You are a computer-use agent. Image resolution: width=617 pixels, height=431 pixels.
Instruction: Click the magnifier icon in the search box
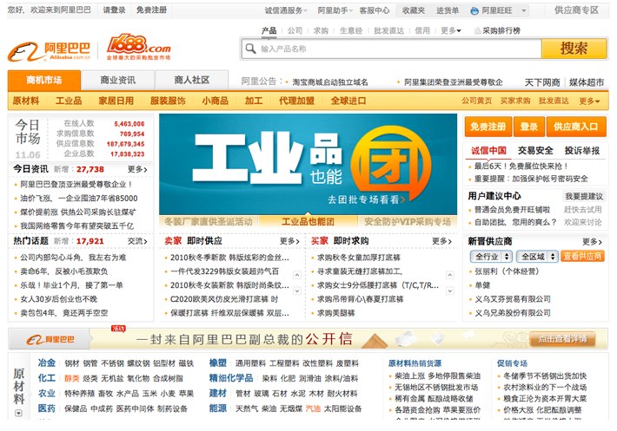point(250,49)
